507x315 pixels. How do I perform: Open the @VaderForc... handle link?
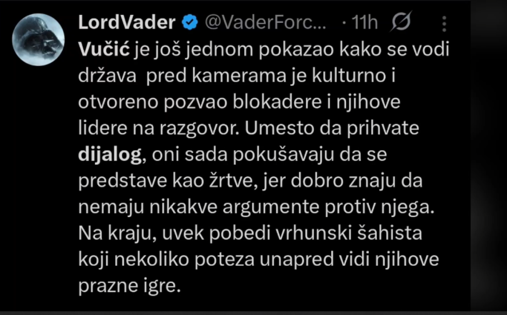click(265, 22)
